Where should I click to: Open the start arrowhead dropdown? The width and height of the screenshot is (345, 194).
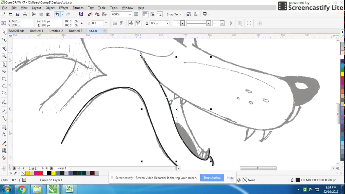[x=182, y=23]
